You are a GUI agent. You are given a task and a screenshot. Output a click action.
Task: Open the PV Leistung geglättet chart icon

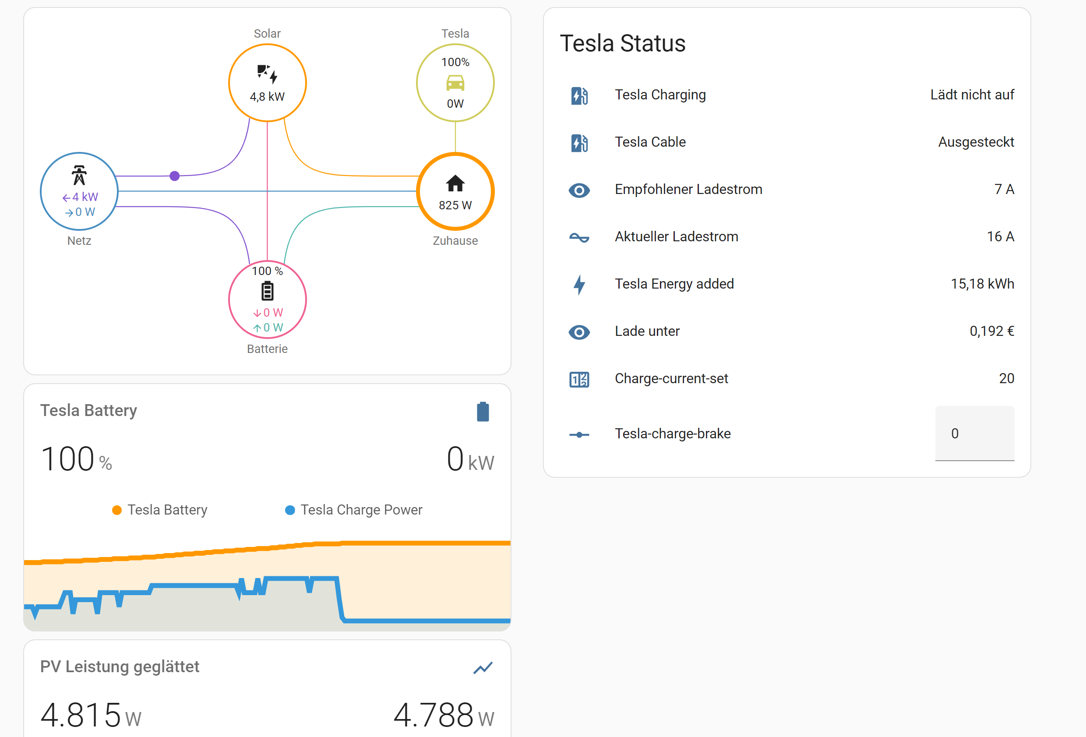tap(483, 667)
